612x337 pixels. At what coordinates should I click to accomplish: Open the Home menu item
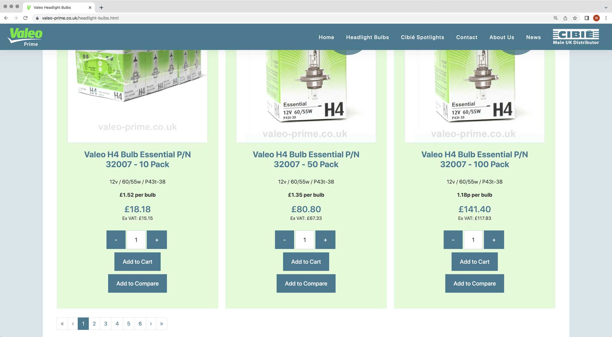326,37
